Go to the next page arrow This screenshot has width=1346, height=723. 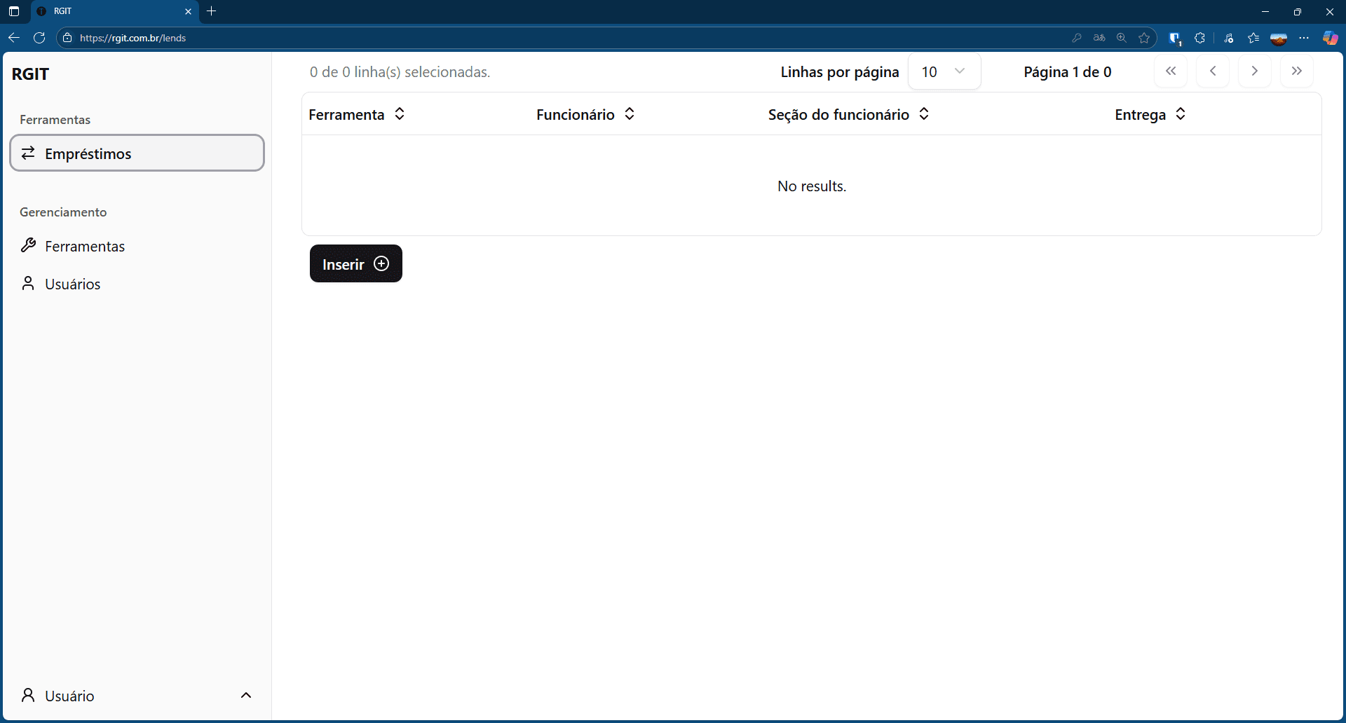pos(1254,71)
